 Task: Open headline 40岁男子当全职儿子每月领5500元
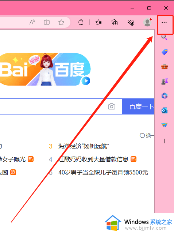(x=103, y=173)
